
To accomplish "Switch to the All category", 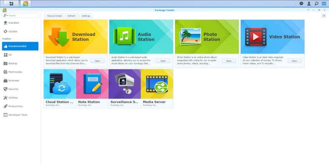I will pos(20,55).
